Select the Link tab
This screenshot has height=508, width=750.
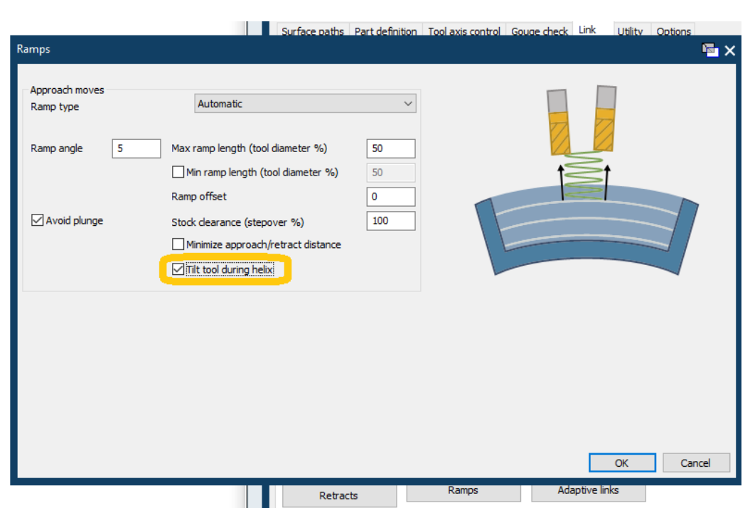587,30
